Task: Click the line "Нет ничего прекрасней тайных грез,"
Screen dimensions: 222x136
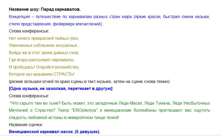Action: pyautogui.click(x=44, y=38)
